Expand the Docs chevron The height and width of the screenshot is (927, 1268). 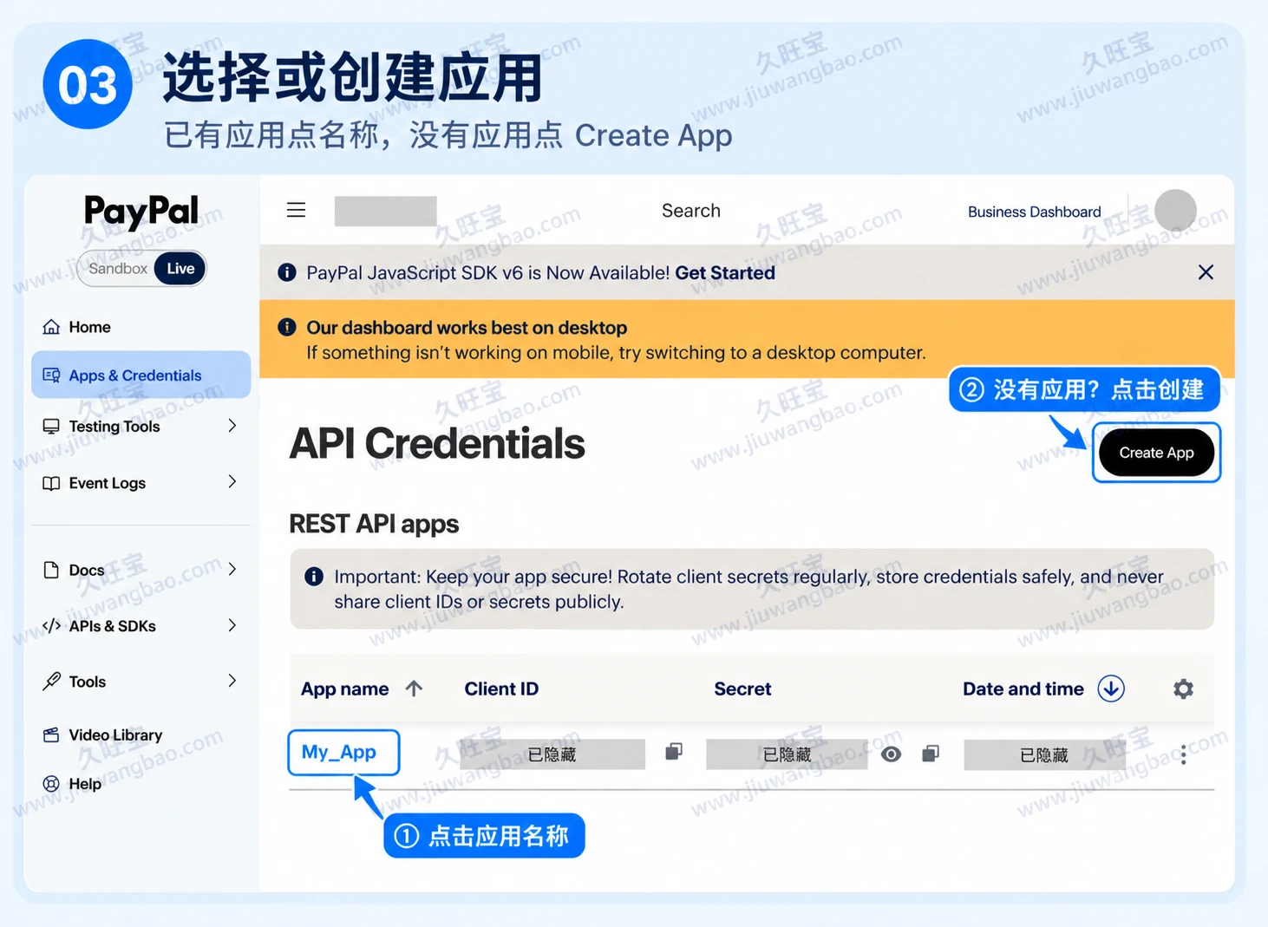tap(232, 570)
